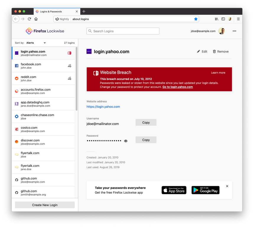
Task: Copy the username jdoe@mailinator.com
Action: tap(146, 123)
